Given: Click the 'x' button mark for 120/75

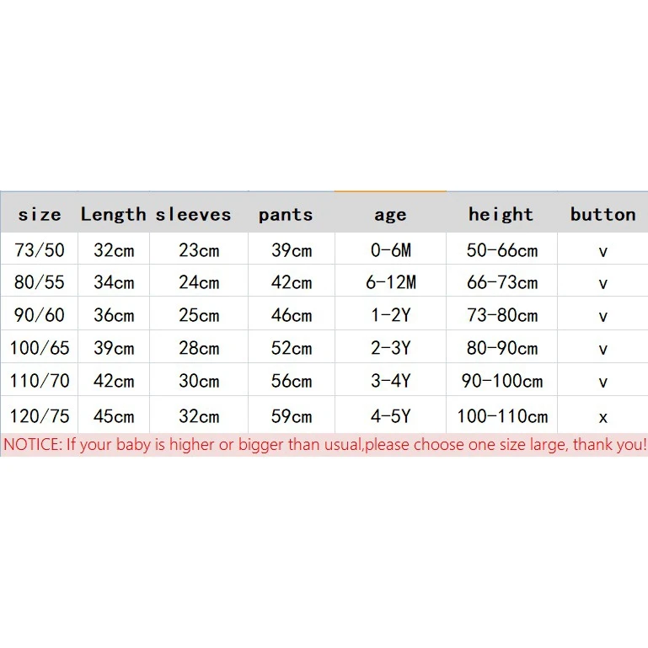Looking at the screenshot, I should click(603, 417).
